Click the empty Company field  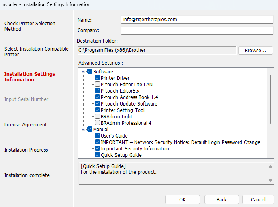click(x=197, y=30)
